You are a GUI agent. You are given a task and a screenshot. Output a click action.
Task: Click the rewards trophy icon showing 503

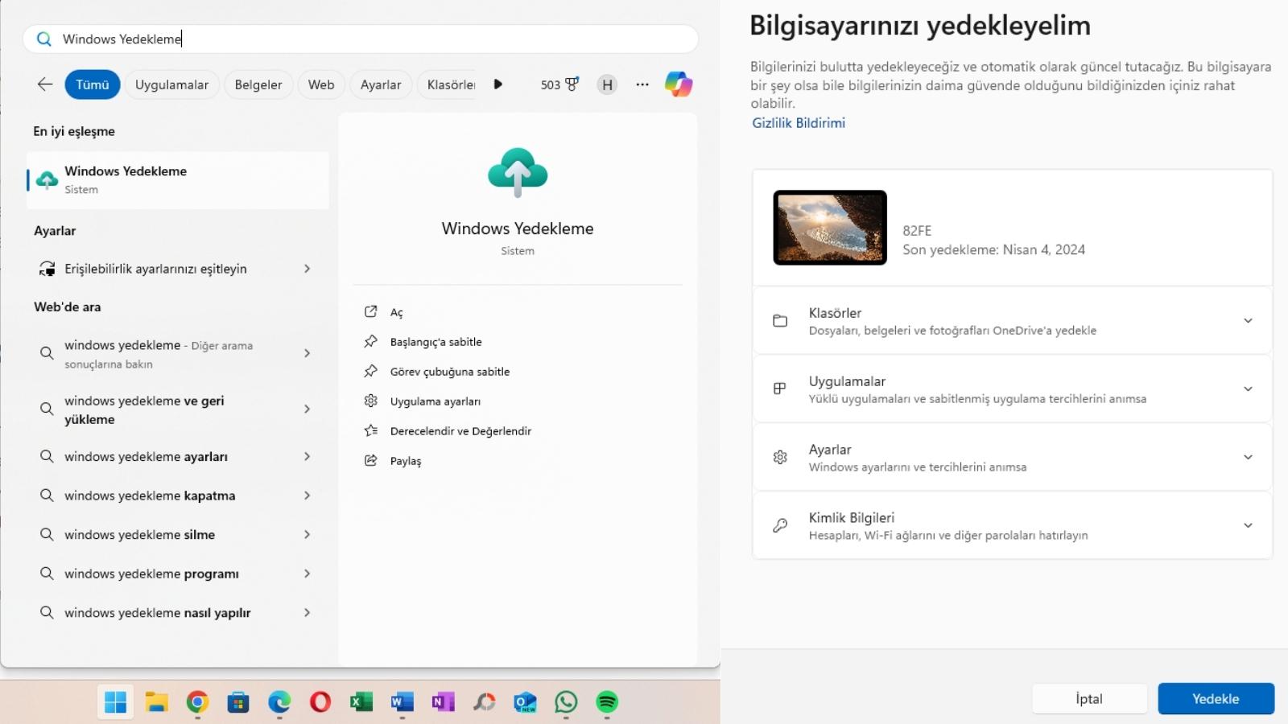pos(572,84)
